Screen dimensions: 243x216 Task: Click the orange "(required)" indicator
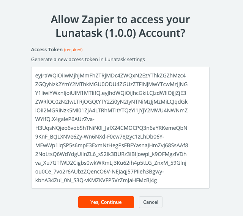click(x=73, y=50)
